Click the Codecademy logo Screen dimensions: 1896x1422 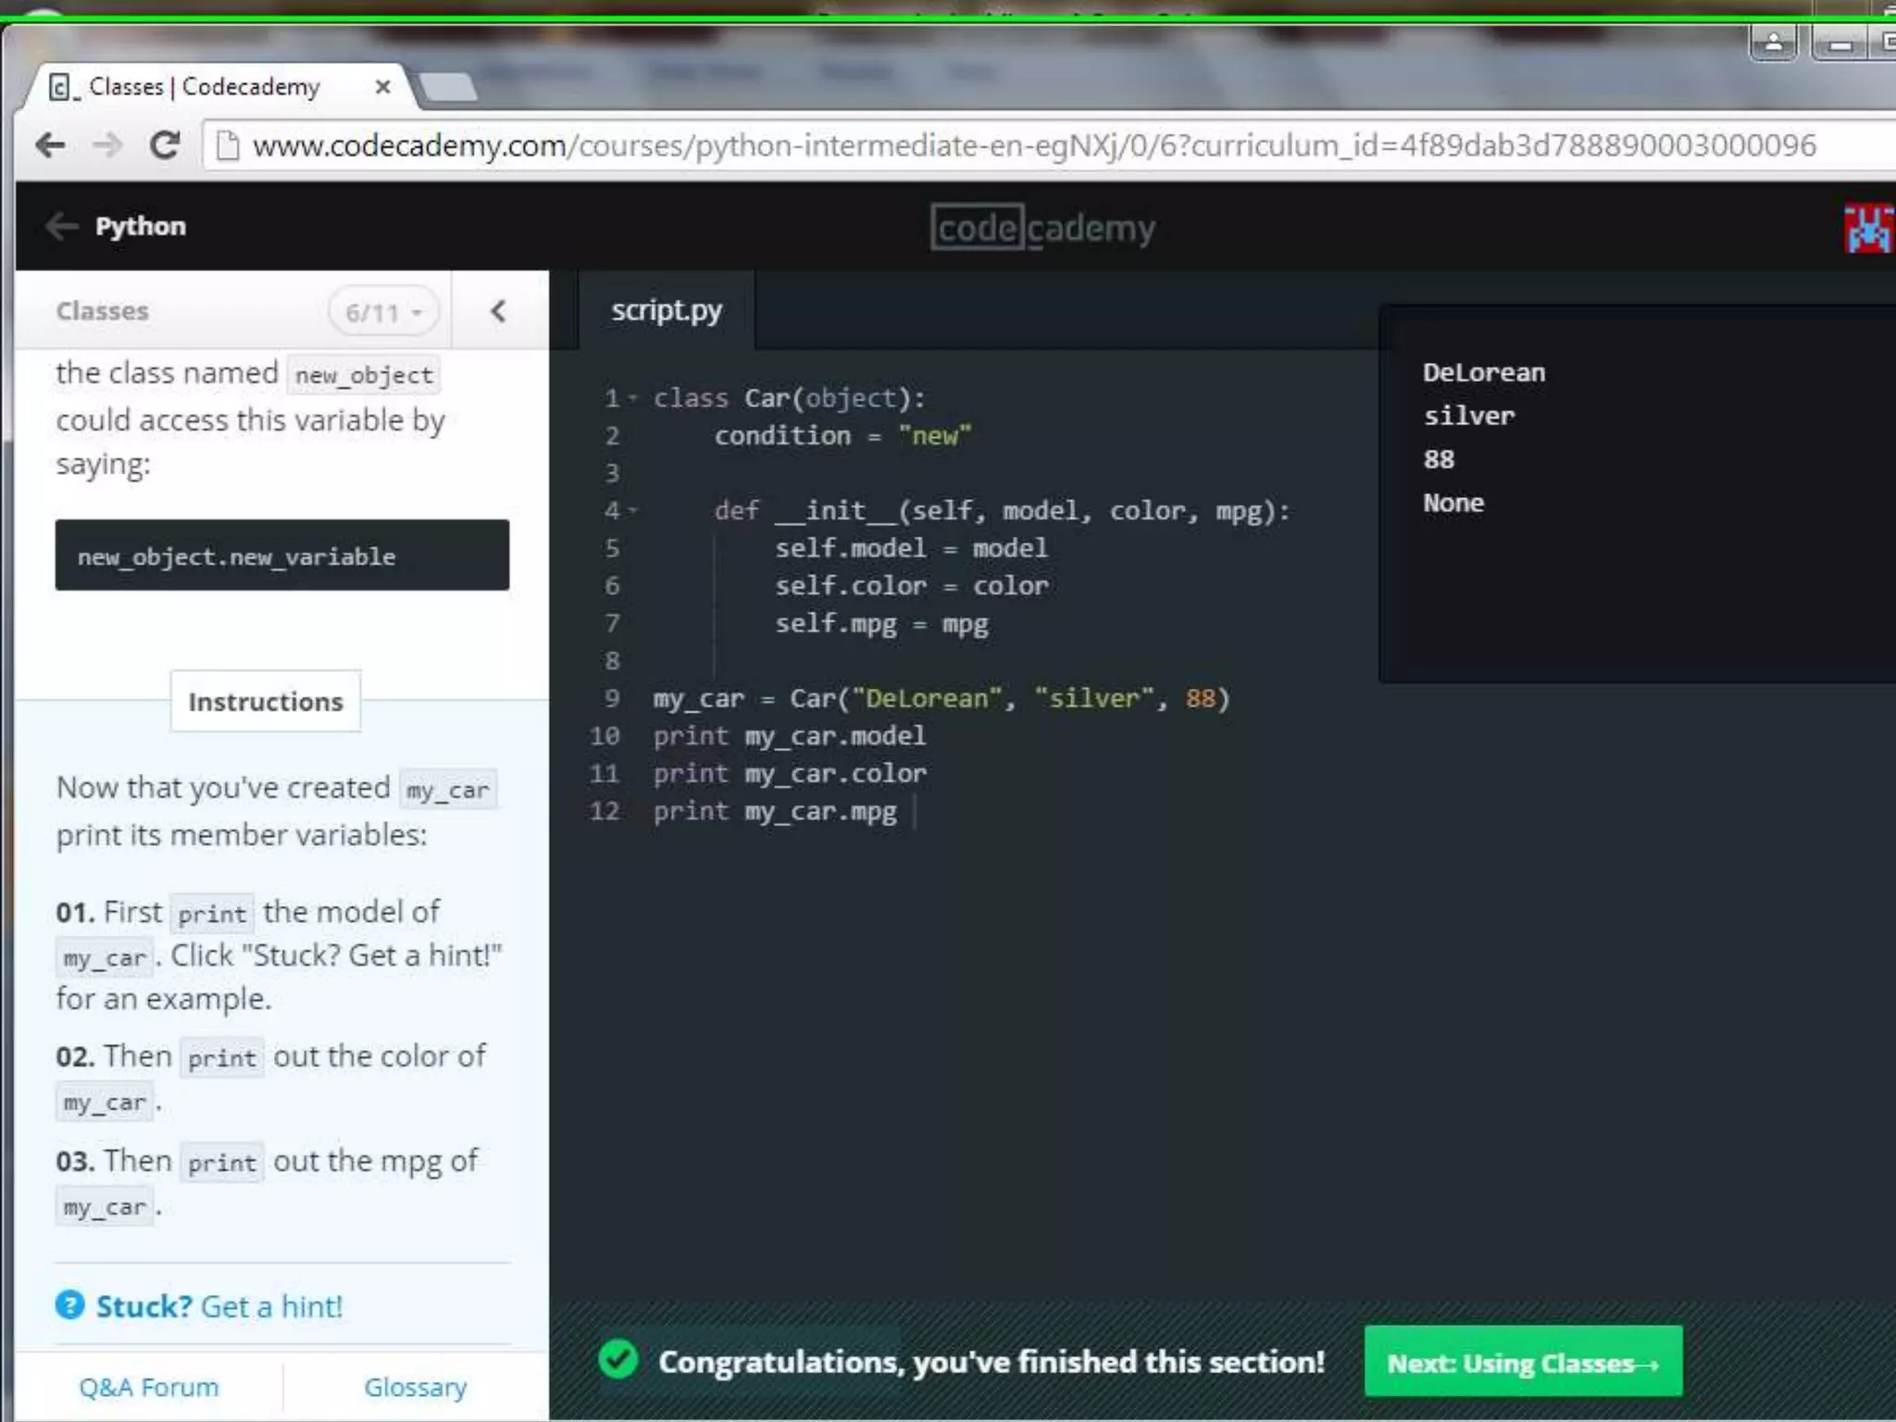pyautogui.click(x=1043, y=228)
